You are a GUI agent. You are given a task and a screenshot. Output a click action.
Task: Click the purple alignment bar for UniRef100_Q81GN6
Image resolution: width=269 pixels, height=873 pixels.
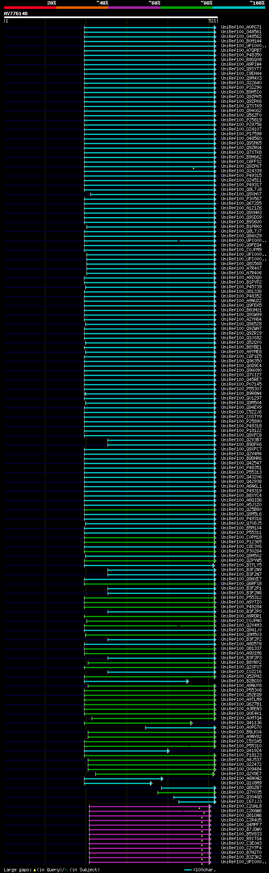[x=150, y=816]
